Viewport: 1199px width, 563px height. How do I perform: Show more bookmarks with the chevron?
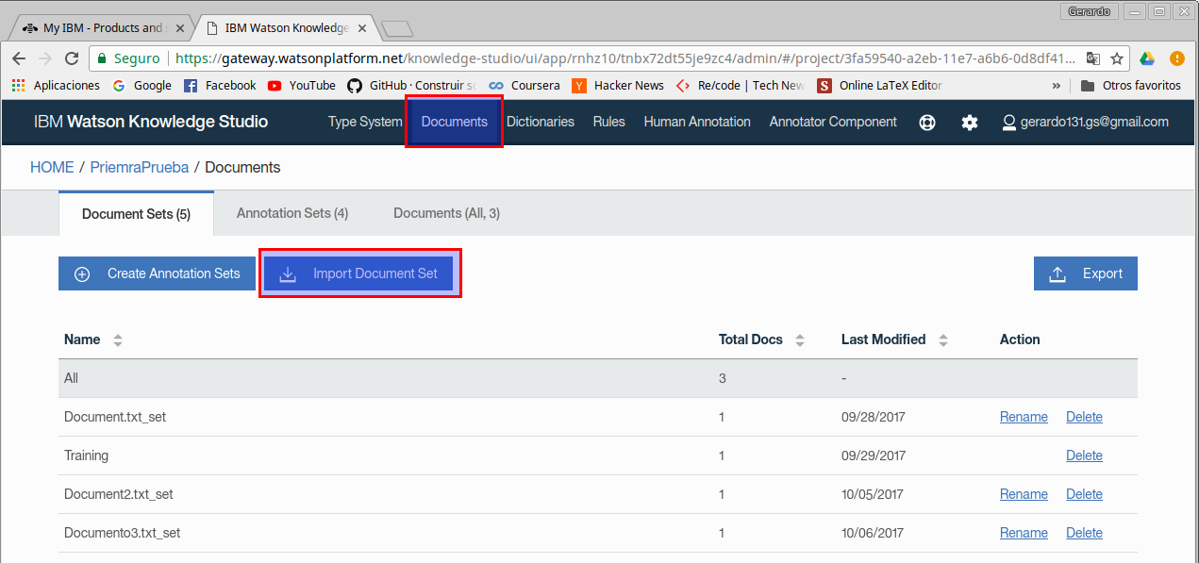tap(1057, 85)
